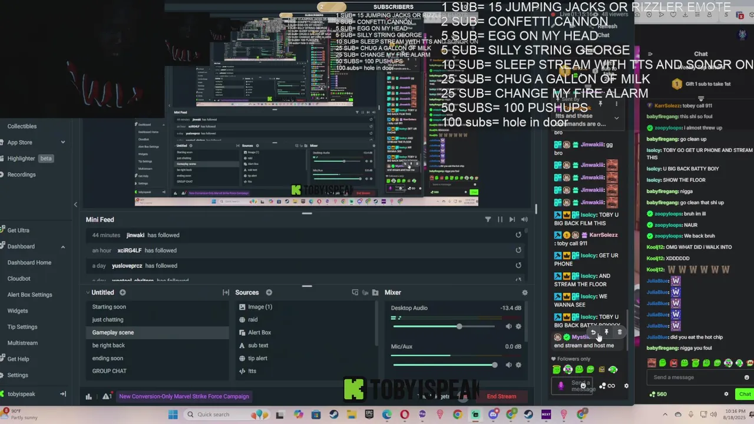Add a new scene with plus icon

click(123, 293)
